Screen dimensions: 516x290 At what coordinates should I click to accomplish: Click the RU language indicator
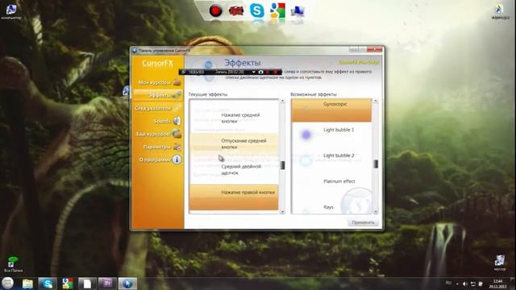pos(448,283)
